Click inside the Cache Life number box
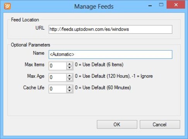The width and height of the screenshot is (188, 139). point(58,89)
